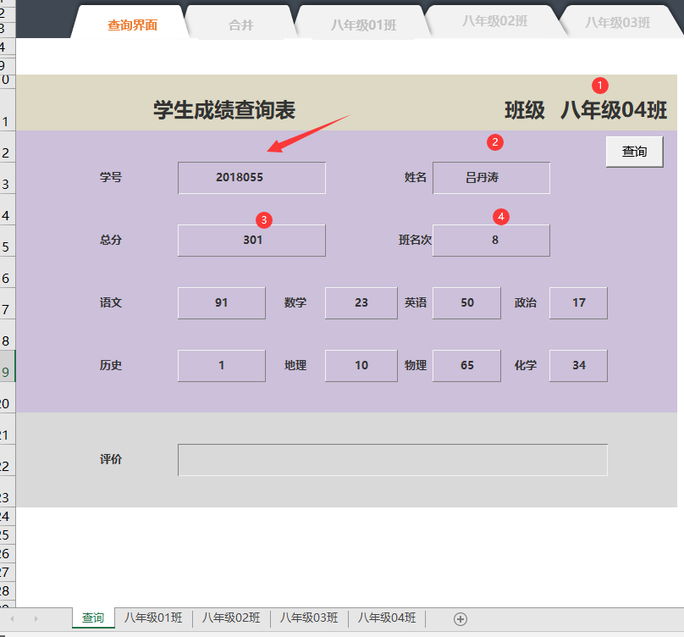
Task: Select the 八年级04班 sheet tab at bottom
Action: (x=387, y=618)
